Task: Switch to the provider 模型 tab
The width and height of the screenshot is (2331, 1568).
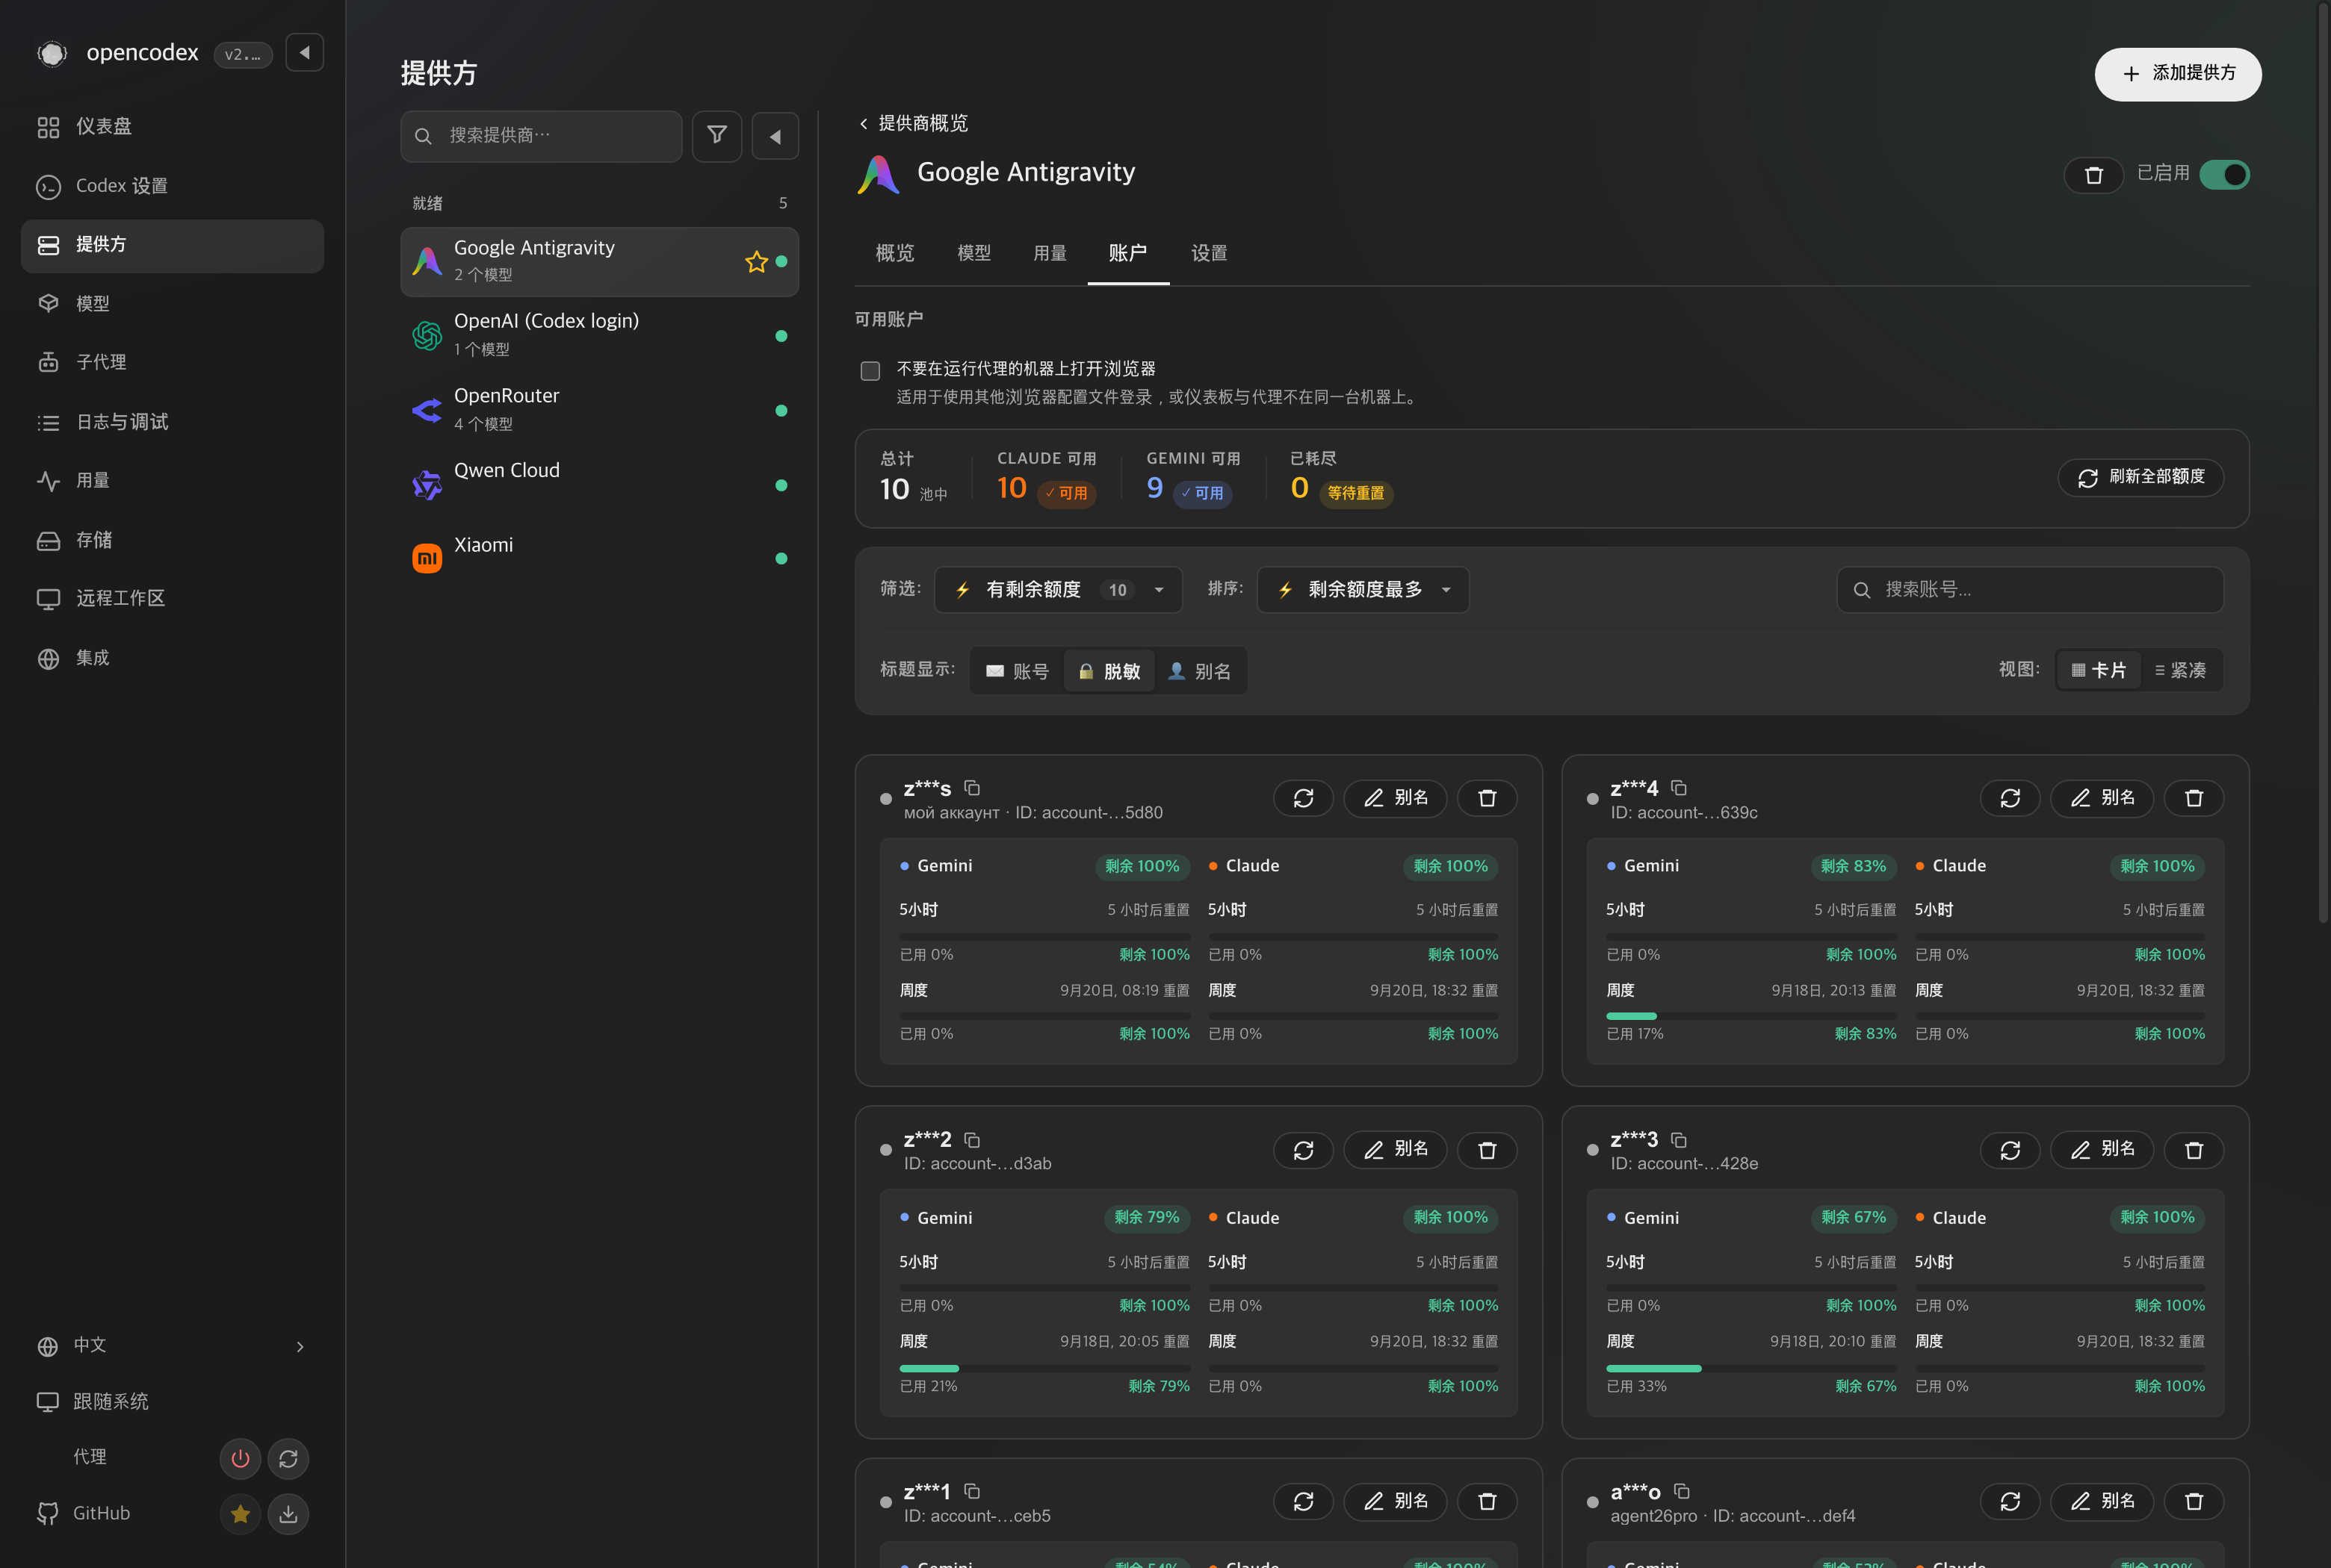Action: tap(973, 253)
